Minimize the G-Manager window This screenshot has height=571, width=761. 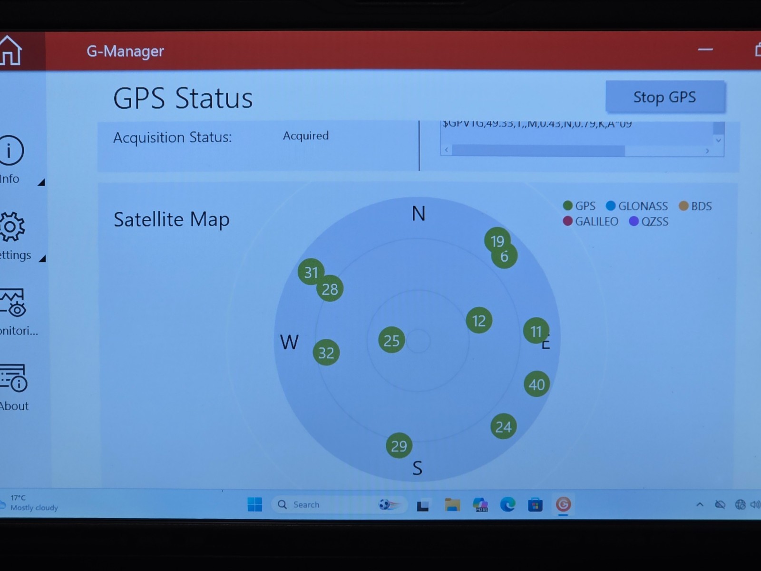click(x=705, y=49)
